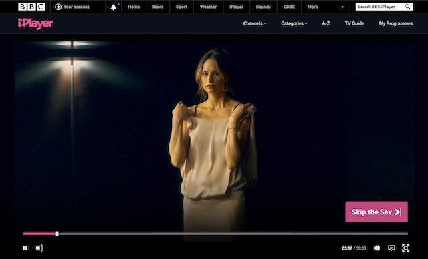Expand the More menu arrow
The height and width of the screenshot is (259, 428).
342,7
